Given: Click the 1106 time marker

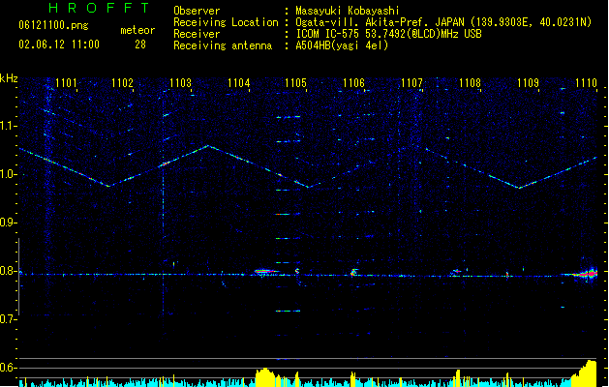Looking at the screenshot, I should 353,83.
